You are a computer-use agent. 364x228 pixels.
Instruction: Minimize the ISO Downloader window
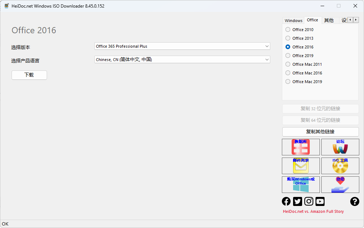(x=322, y=6)
